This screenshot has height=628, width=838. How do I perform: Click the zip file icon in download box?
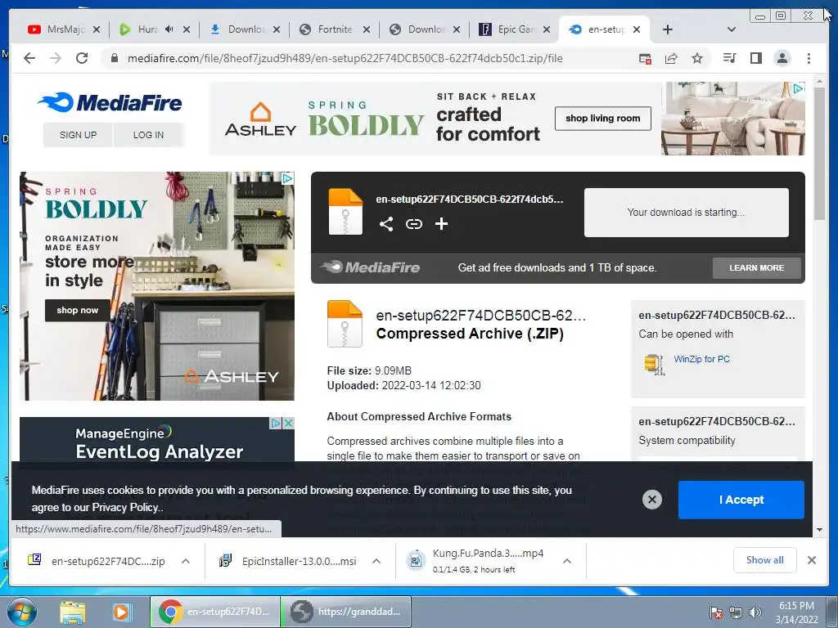coord(345,212)
